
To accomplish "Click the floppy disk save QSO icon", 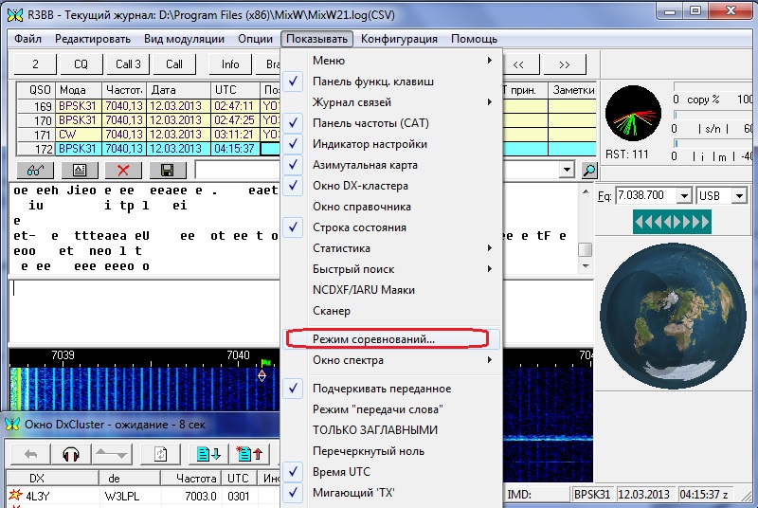I will (x=168, y=171).
